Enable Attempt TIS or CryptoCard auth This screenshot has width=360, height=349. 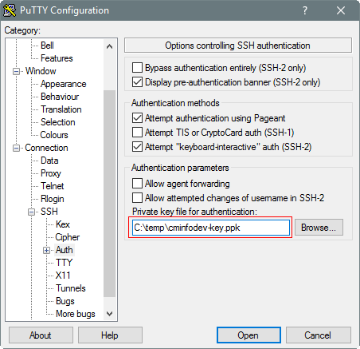[137, 133]
